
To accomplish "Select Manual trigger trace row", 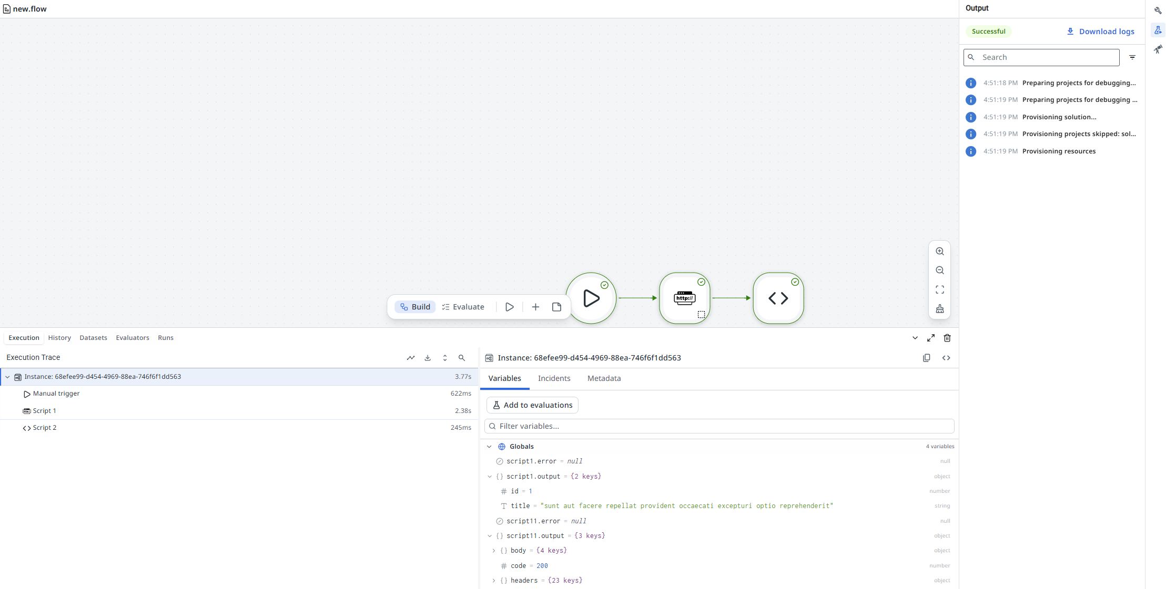I will click(239, 394).
